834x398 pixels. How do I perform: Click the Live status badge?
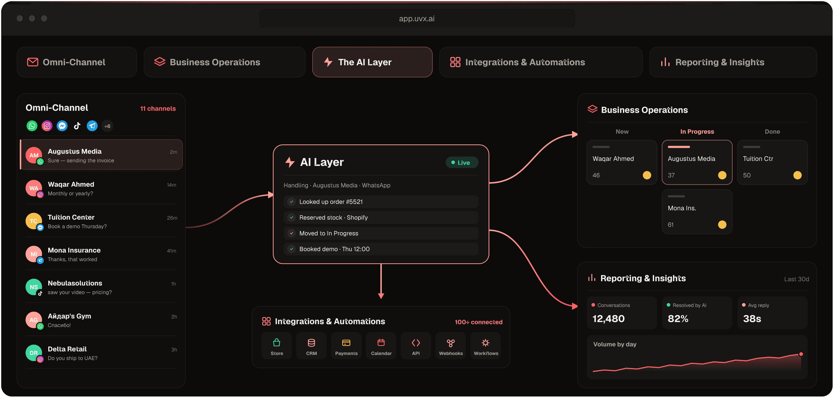(462, 163)
